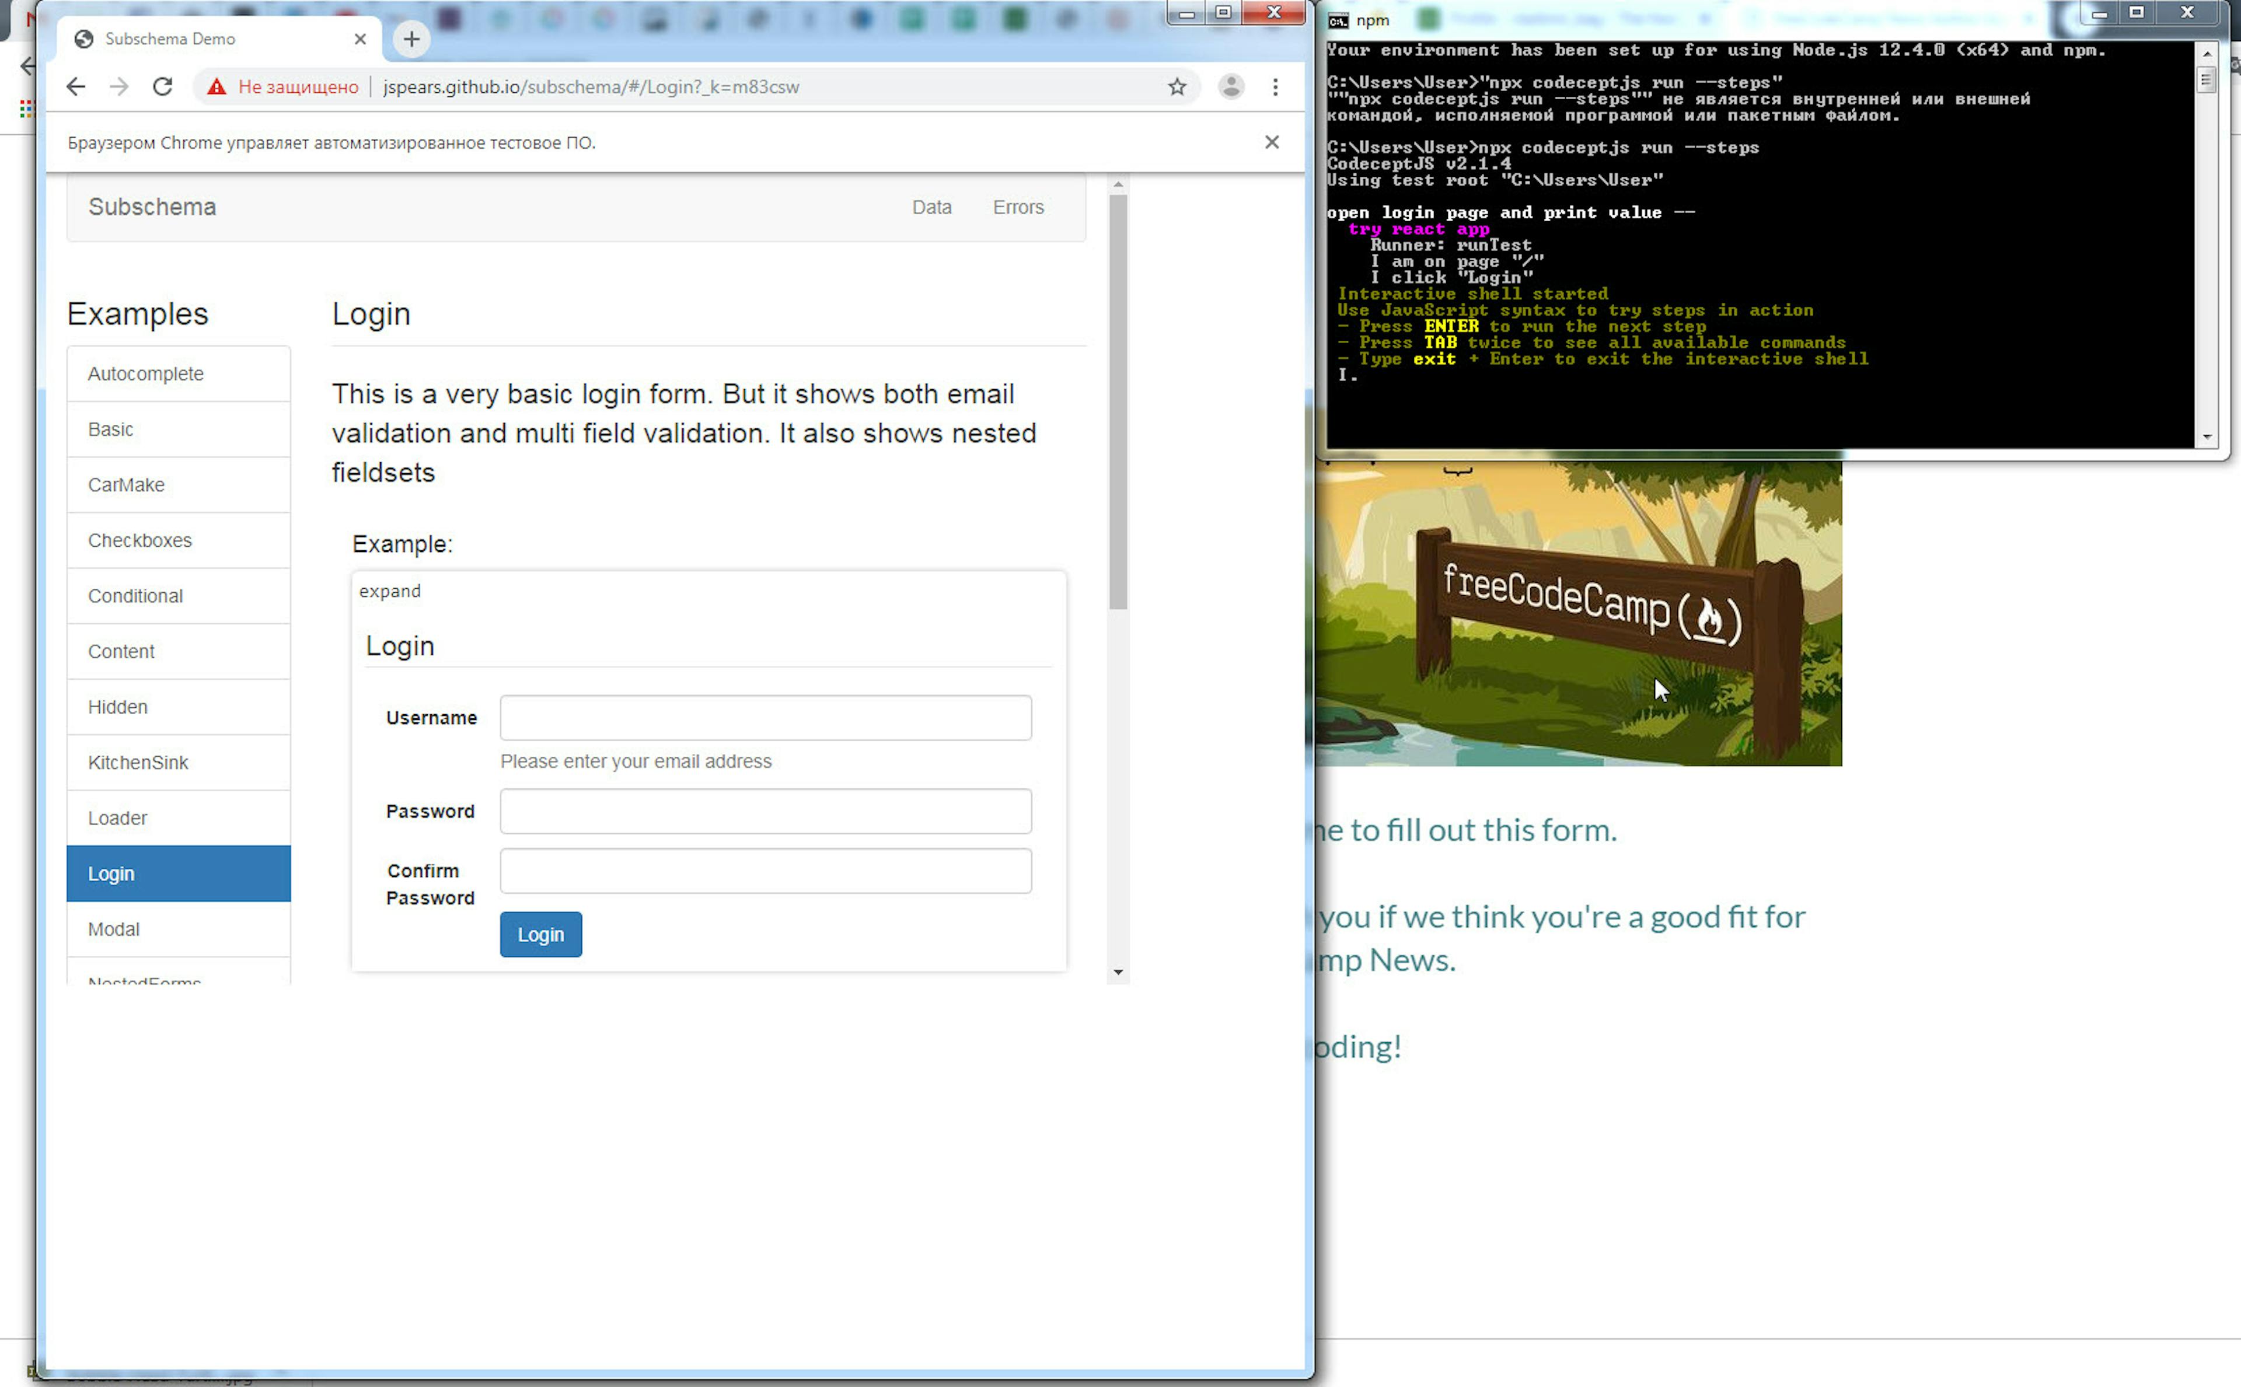Open the Data menu in navbar
The image size is (2241, 1387).
[931, 207]
